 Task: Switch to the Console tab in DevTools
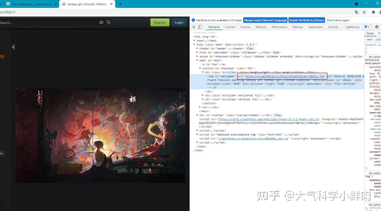pos(230,27)
